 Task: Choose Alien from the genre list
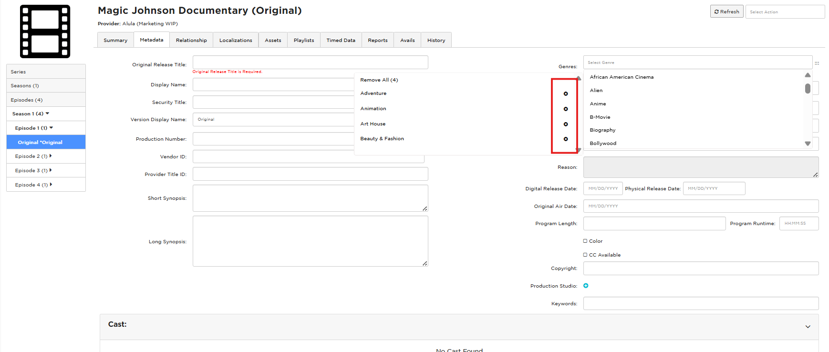tap(596, 90)
